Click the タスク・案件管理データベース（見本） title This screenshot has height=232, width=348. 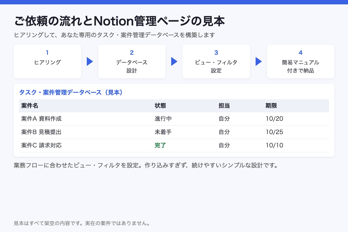(x=71, y=92)
